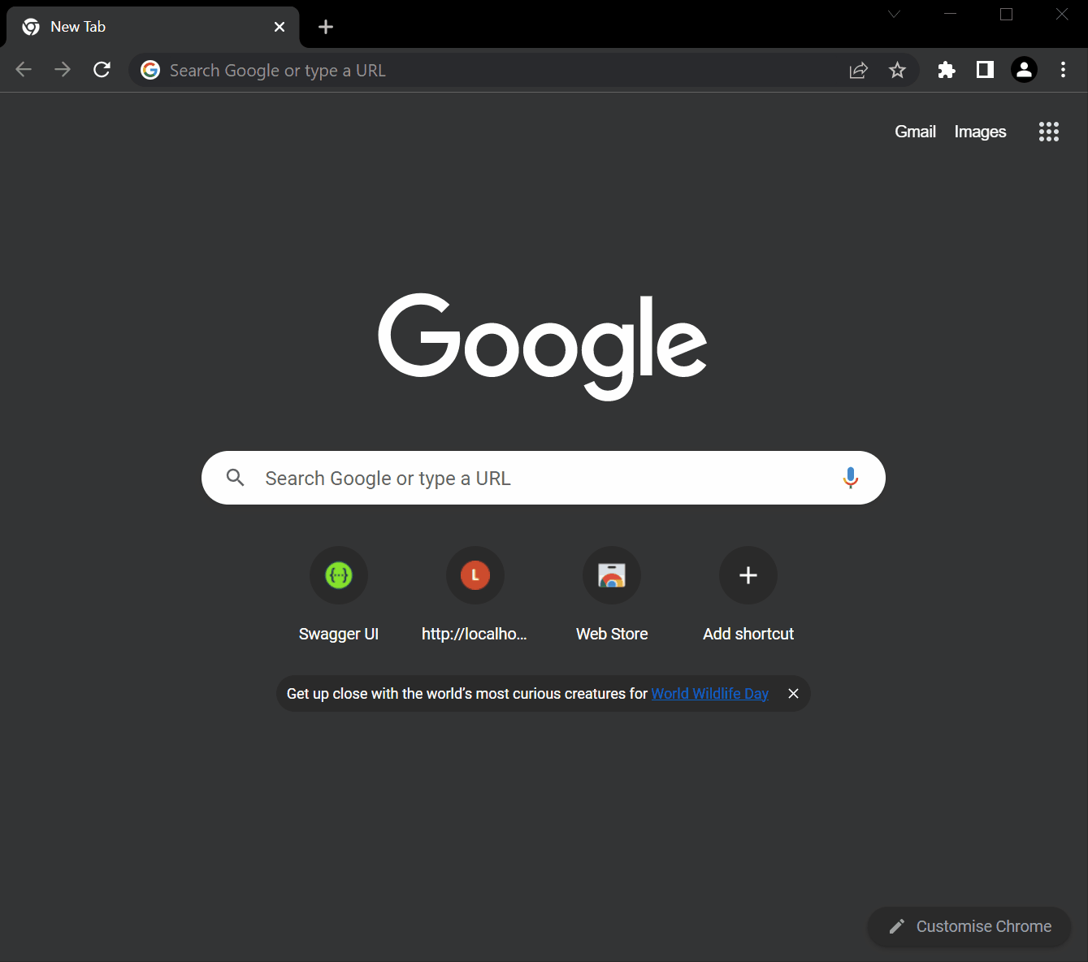The width and height of the screenshot is (1088, 962).
Task: Click the Google icon in the address bar
Action: coord(150,70)
